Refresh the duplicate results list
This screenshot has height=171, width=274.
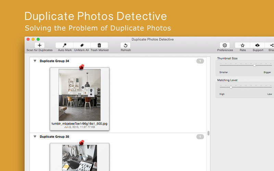click(x=125, y=45)
